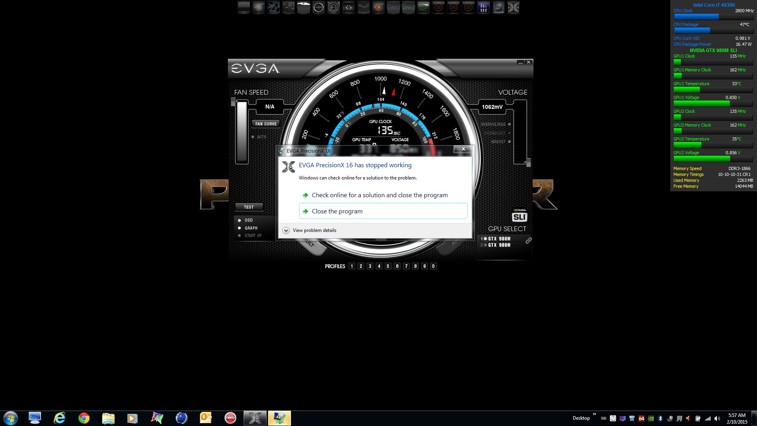Image resolution: width=757 pixels, height=426 pixels.
Task: Launch Nero from the taskbar
Action: point(230,418)
